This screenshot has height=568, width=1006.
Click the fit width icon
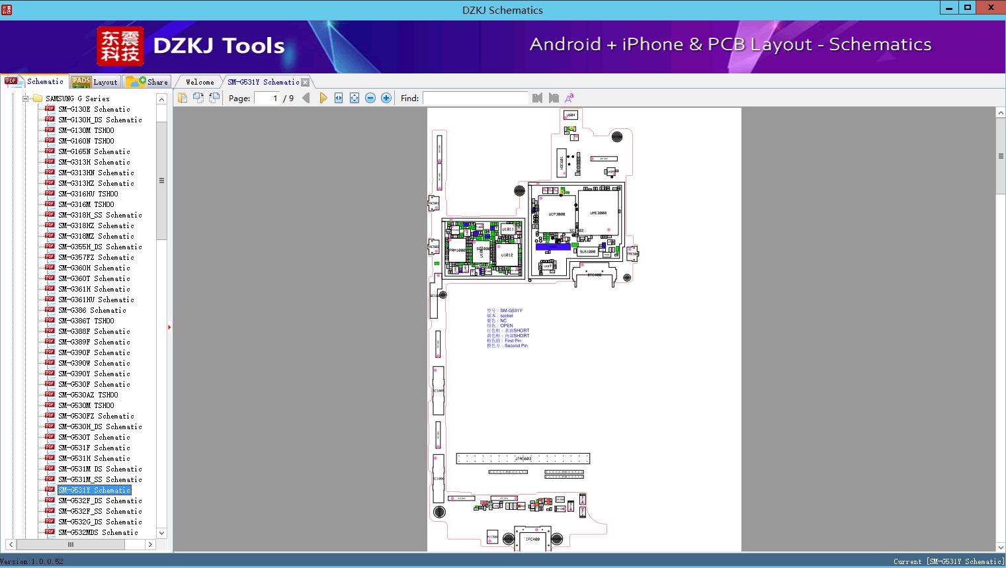click(339, 98)
